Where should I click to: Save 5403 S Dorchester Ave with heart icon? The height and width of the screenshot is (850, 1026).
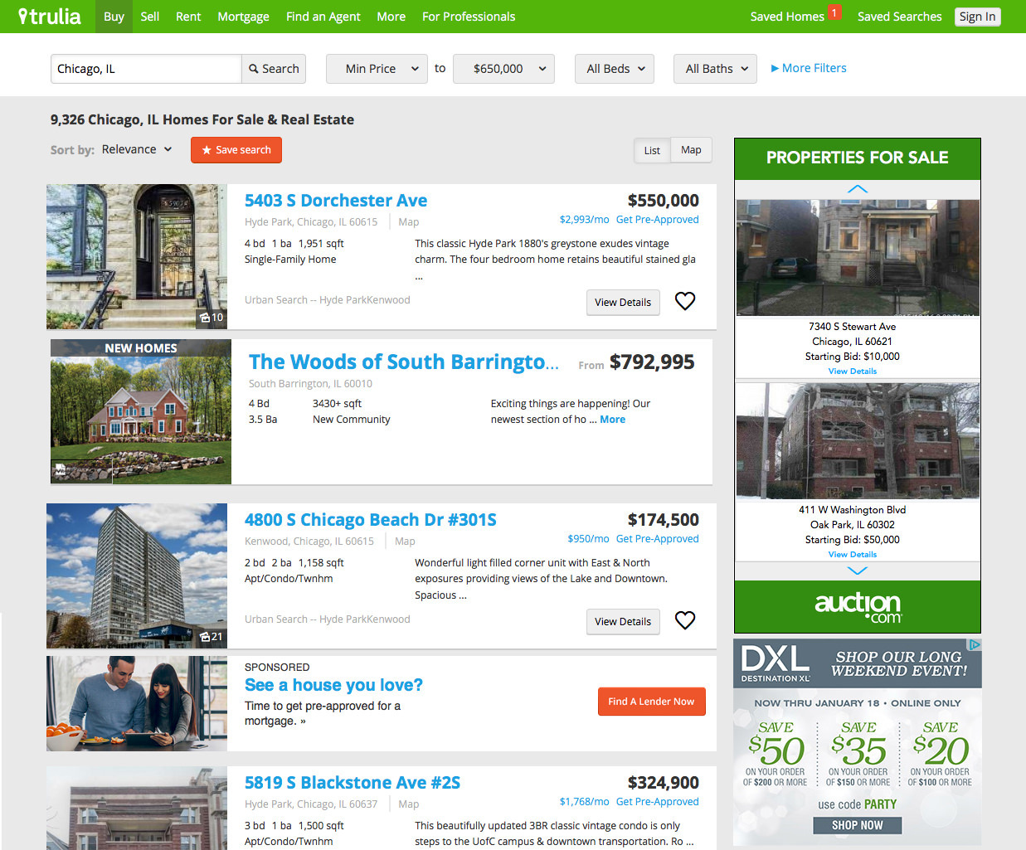[x=685, y=301]
